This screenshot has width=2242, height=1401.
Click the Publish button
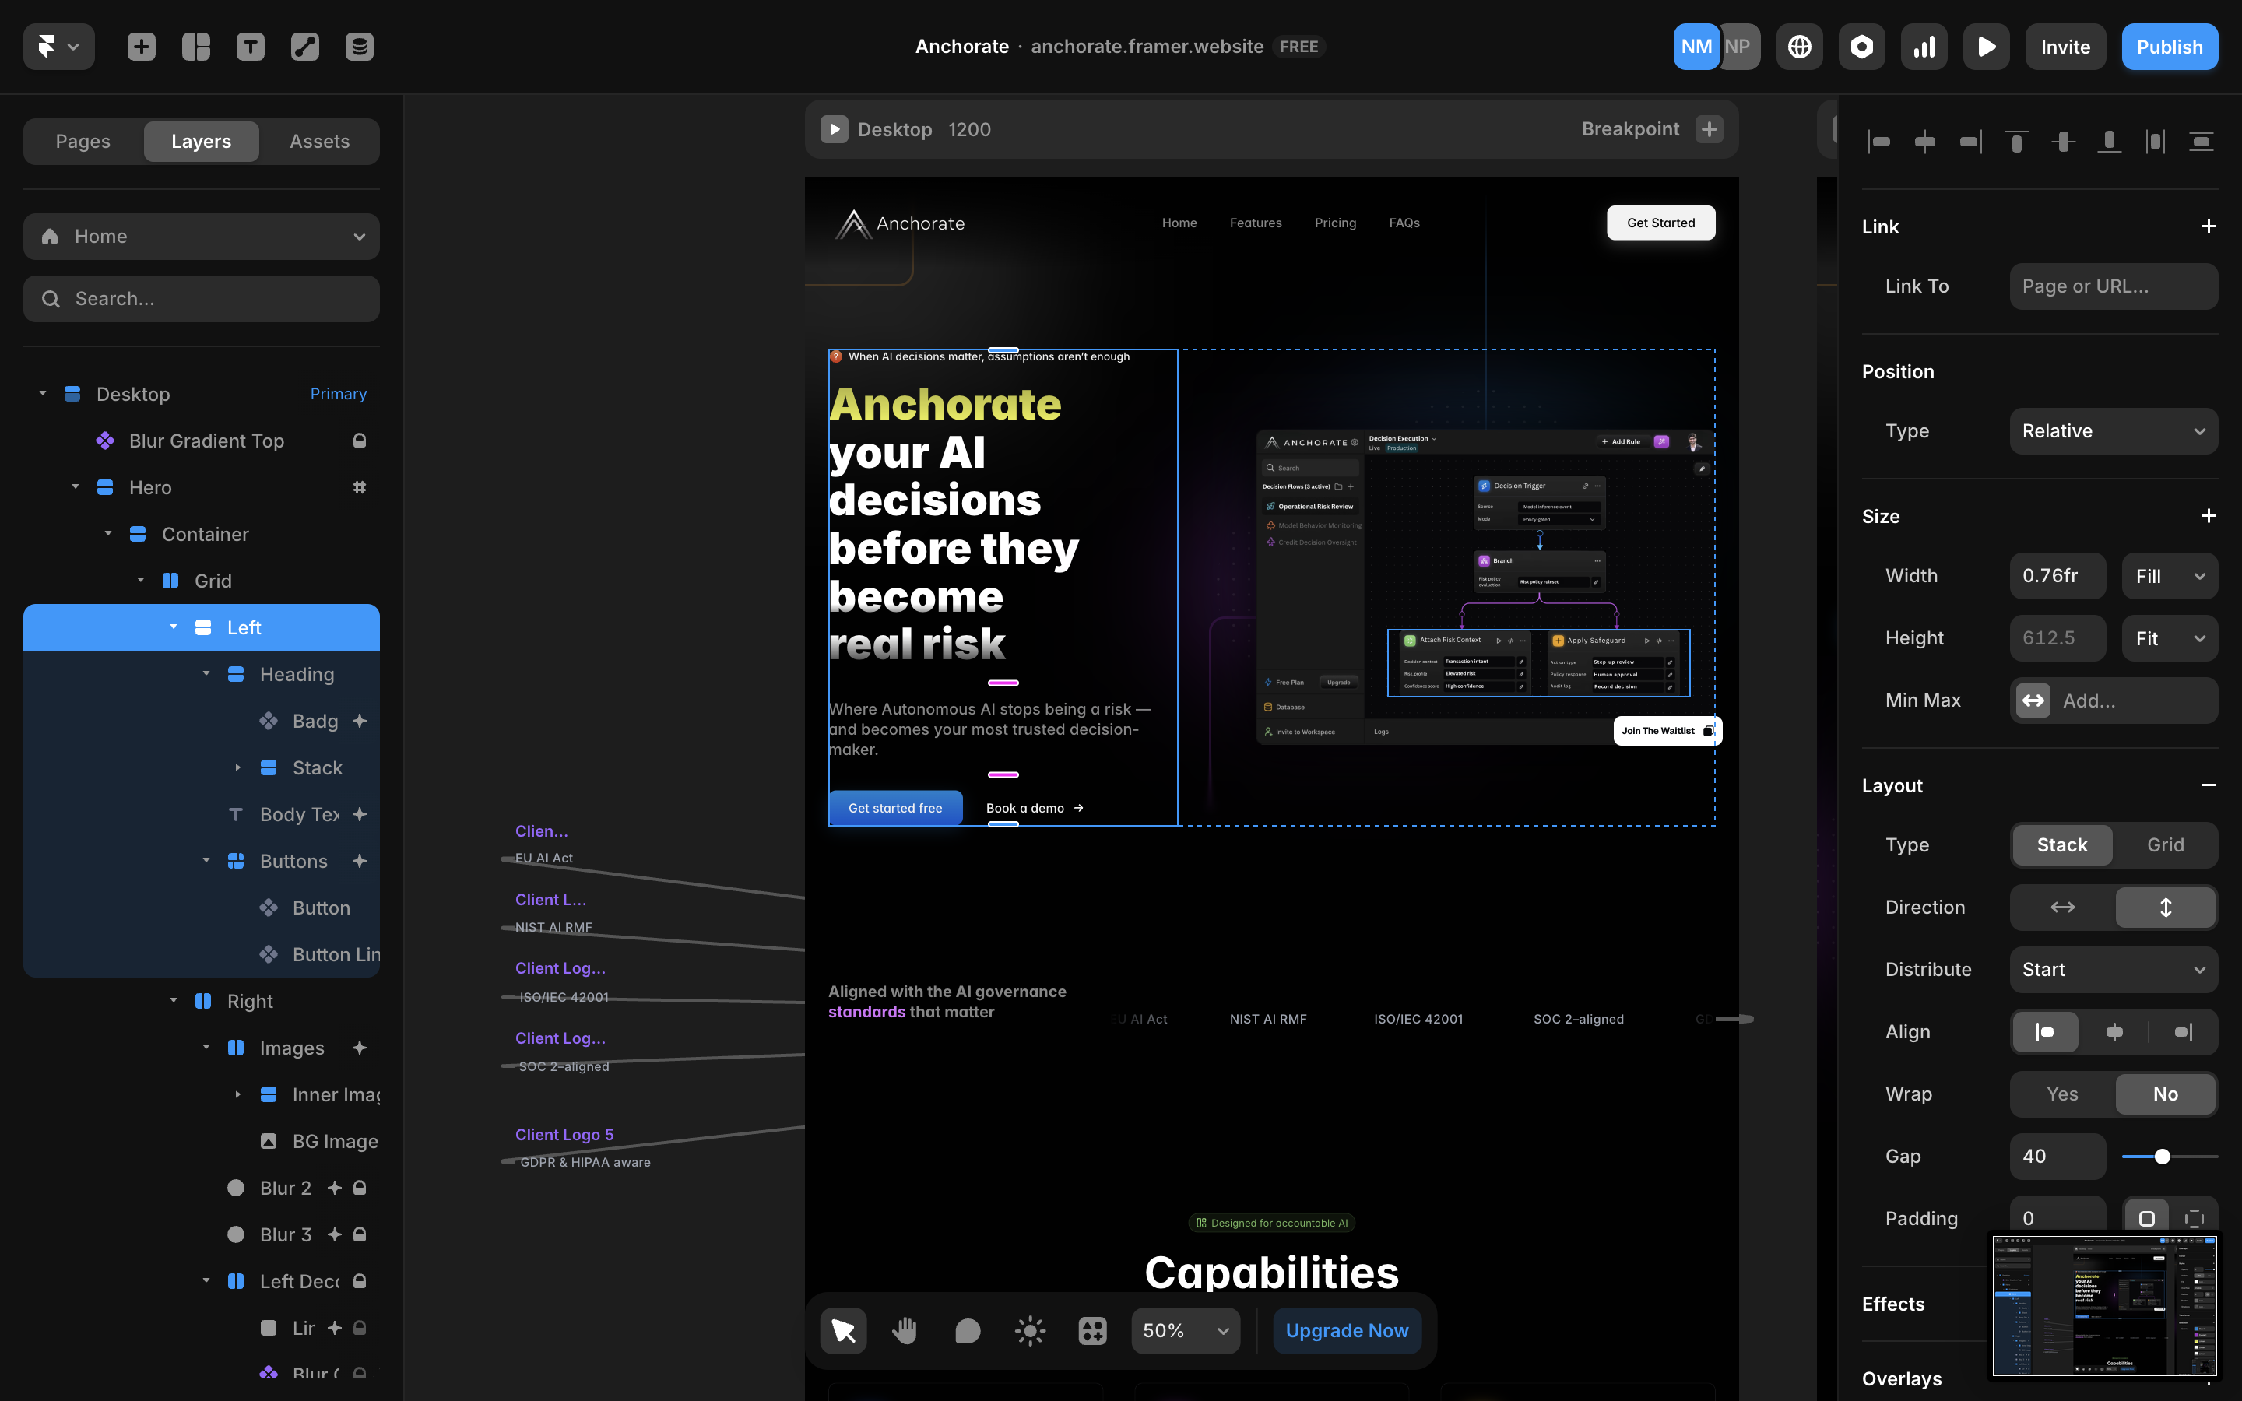(x=2169, y=47)
